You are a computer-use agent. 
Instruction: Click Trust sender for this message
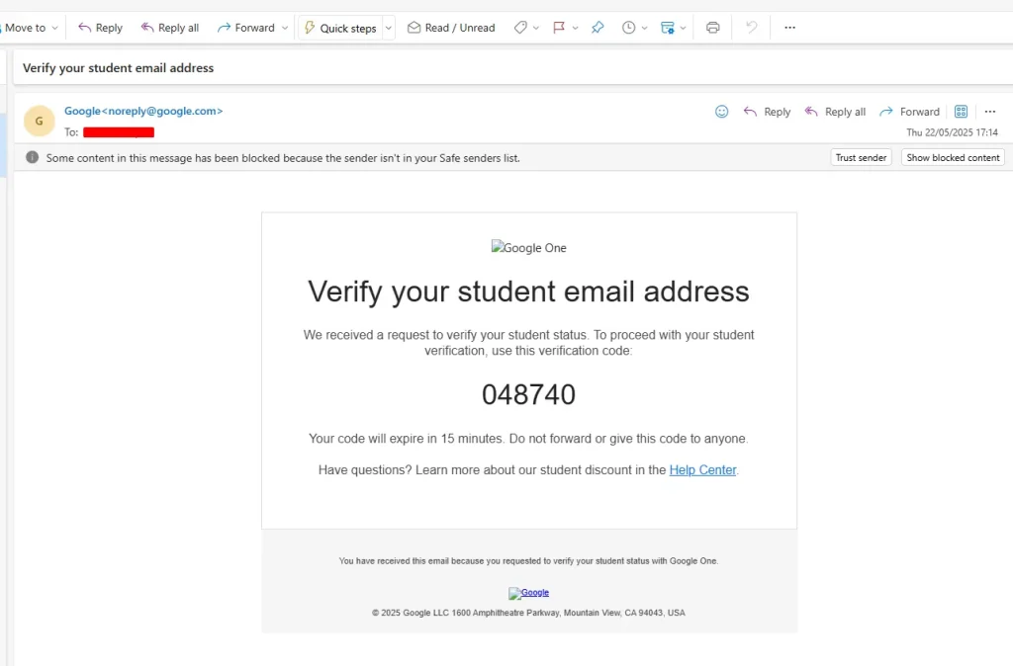860,157
